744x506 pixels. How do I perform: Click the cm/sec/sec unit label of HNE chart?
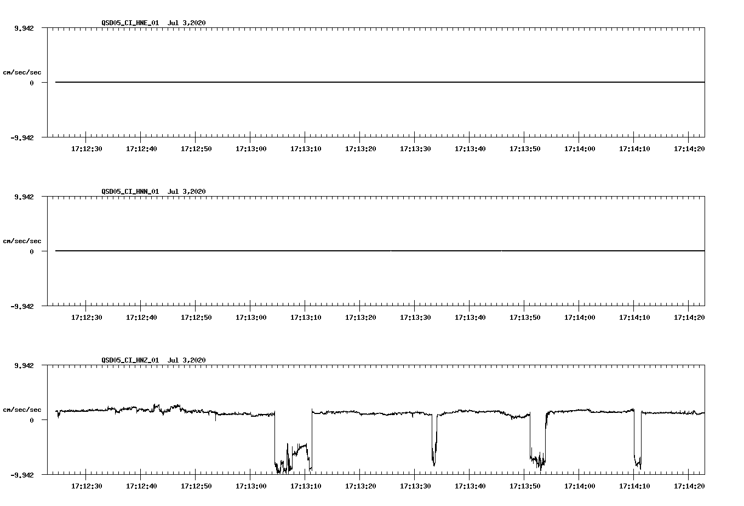22,72
